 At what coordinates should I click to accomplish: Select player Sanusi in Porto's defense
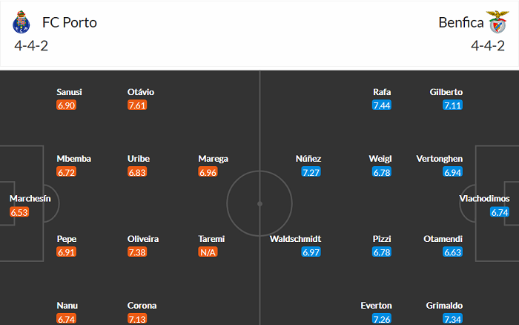69,92
